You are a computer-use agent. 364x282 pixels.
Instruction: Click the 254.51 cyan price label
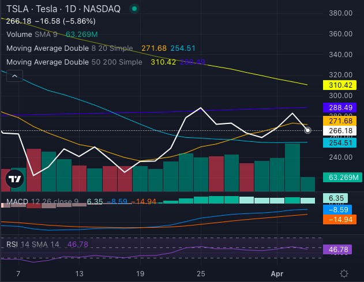340,143
